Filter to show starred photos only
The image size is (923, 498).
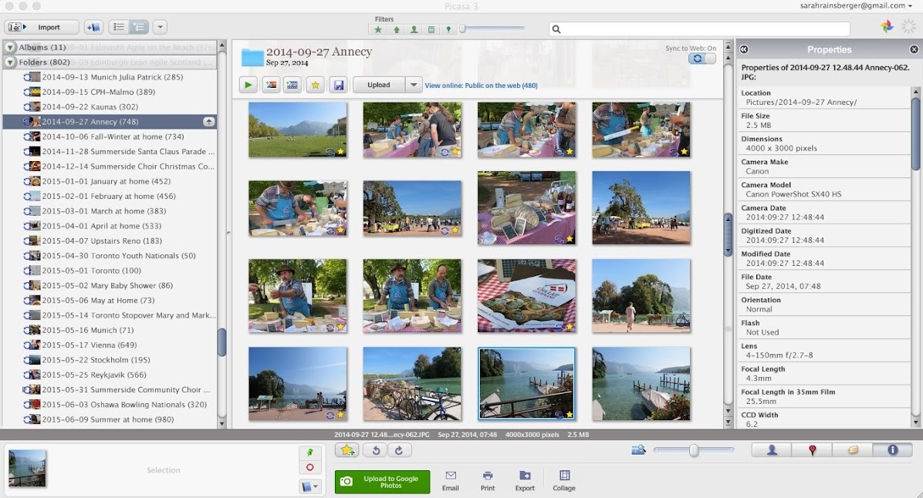[378, 29]
